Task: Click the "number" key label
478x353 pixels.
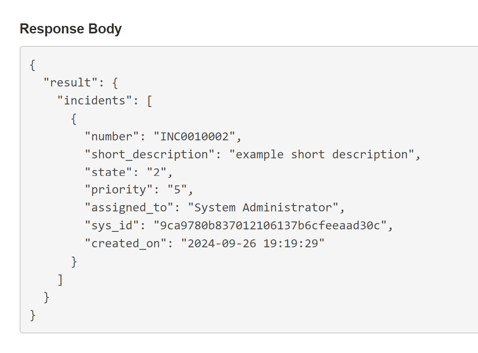Action: tap(112, 136)
